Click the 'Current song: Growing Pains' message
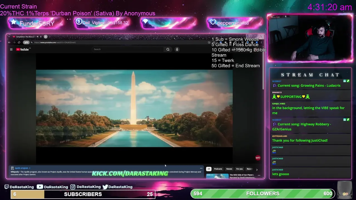The image size is (356, 200). (x=309, y=86)
